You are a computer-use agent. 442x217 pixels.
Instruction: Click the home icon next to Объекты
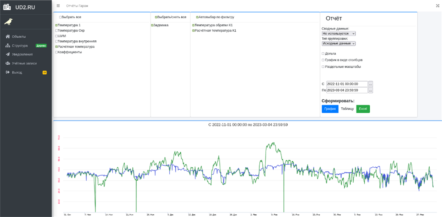pyautogui.click(x=8, y=36)
